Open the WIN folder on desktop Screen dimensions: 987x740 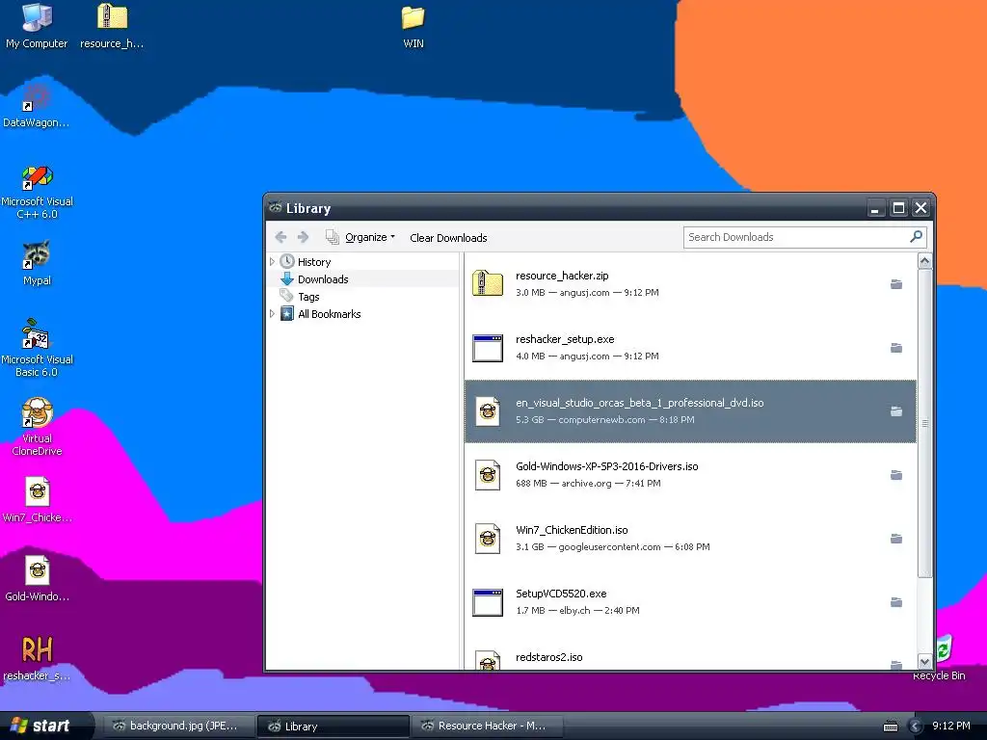point(413,26)
